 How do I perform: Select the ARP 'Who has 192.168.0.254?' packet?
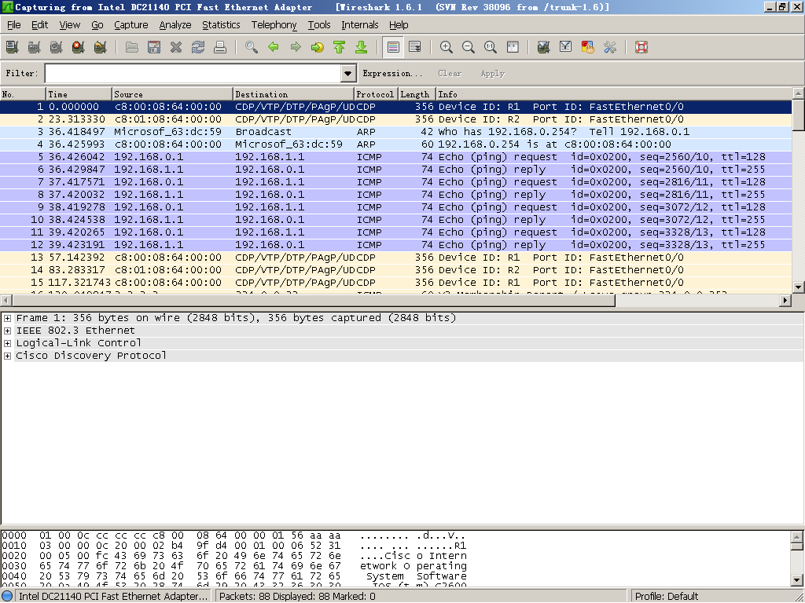pyautogui.click(x=396, y=132)
